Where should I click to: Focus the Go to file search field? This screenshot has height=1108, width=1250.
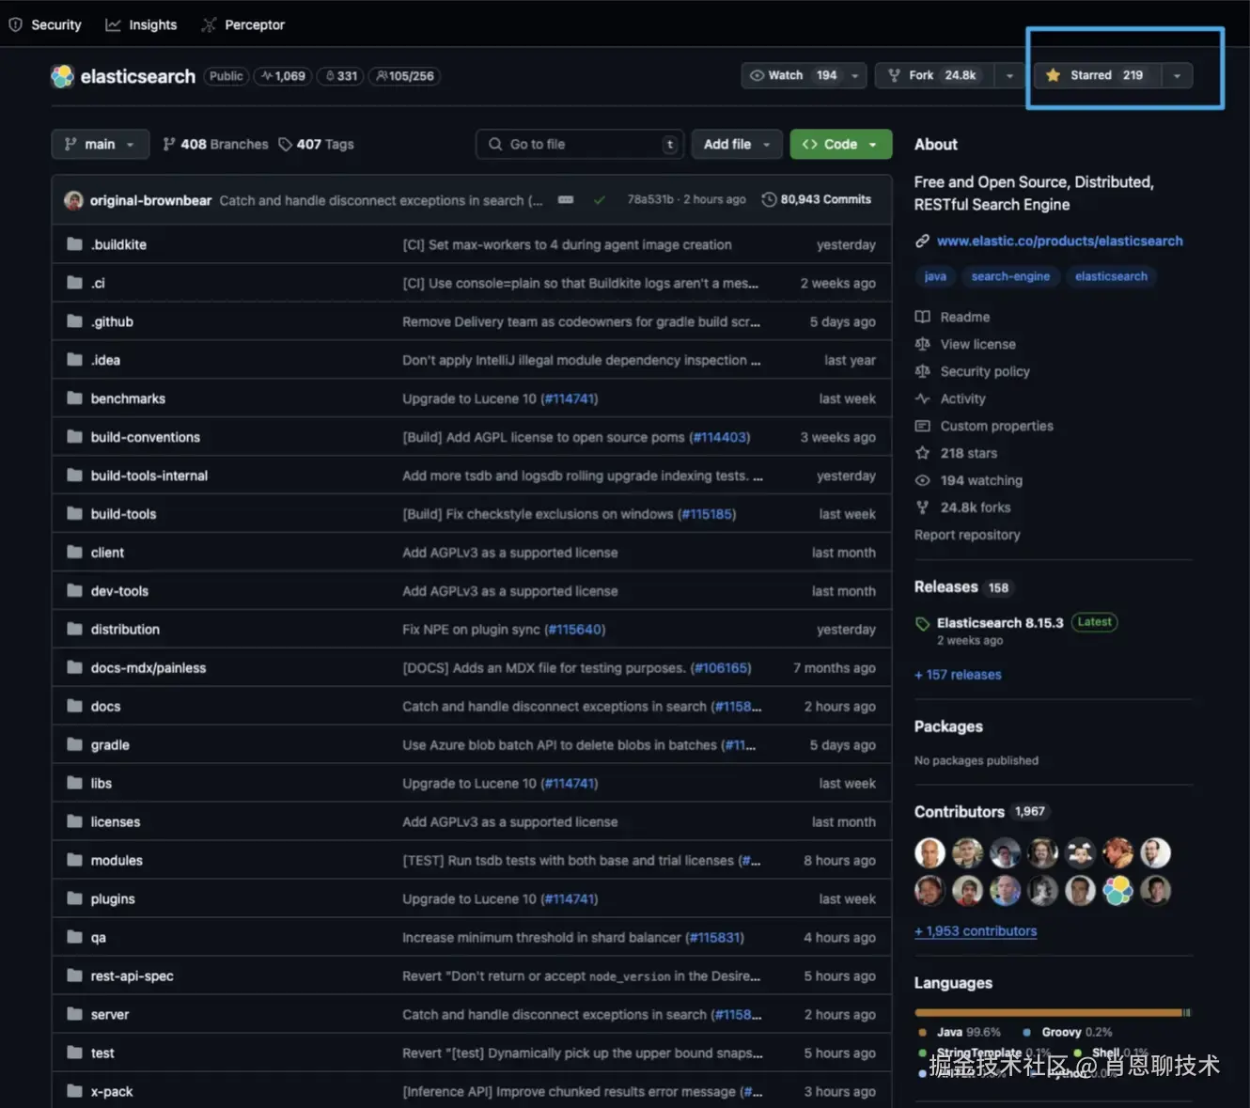coord(580,144)
